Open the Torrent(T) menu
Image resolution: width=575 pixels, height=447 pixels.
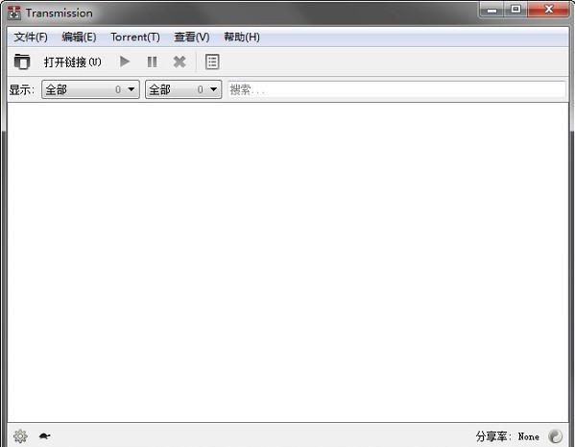(x=135, y=37)
